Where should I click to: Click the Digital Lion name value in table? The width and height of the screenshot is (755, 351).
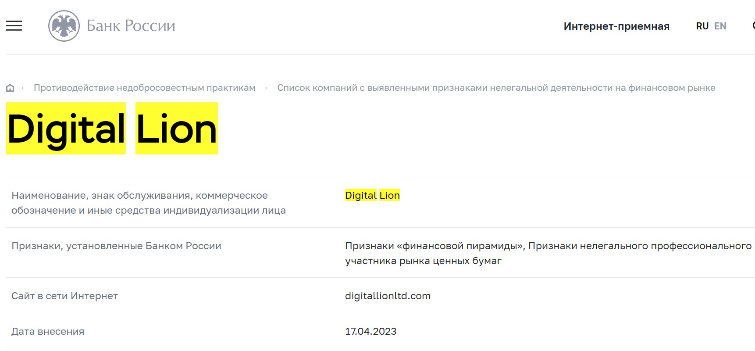tap(373, 195)
